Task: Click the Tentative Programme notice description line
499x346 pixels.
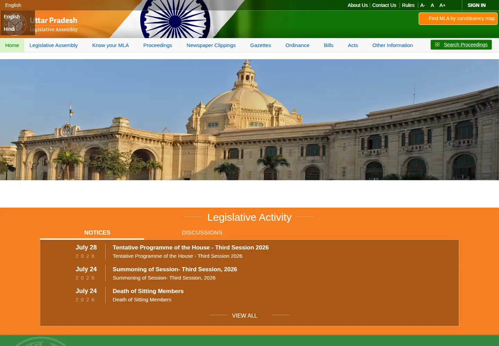Action: click(x=177, y=256)
